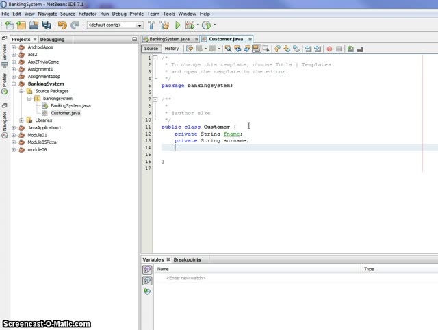Toggle the highlight search editor button
The image size is (438, 330).
click(256, 49)
